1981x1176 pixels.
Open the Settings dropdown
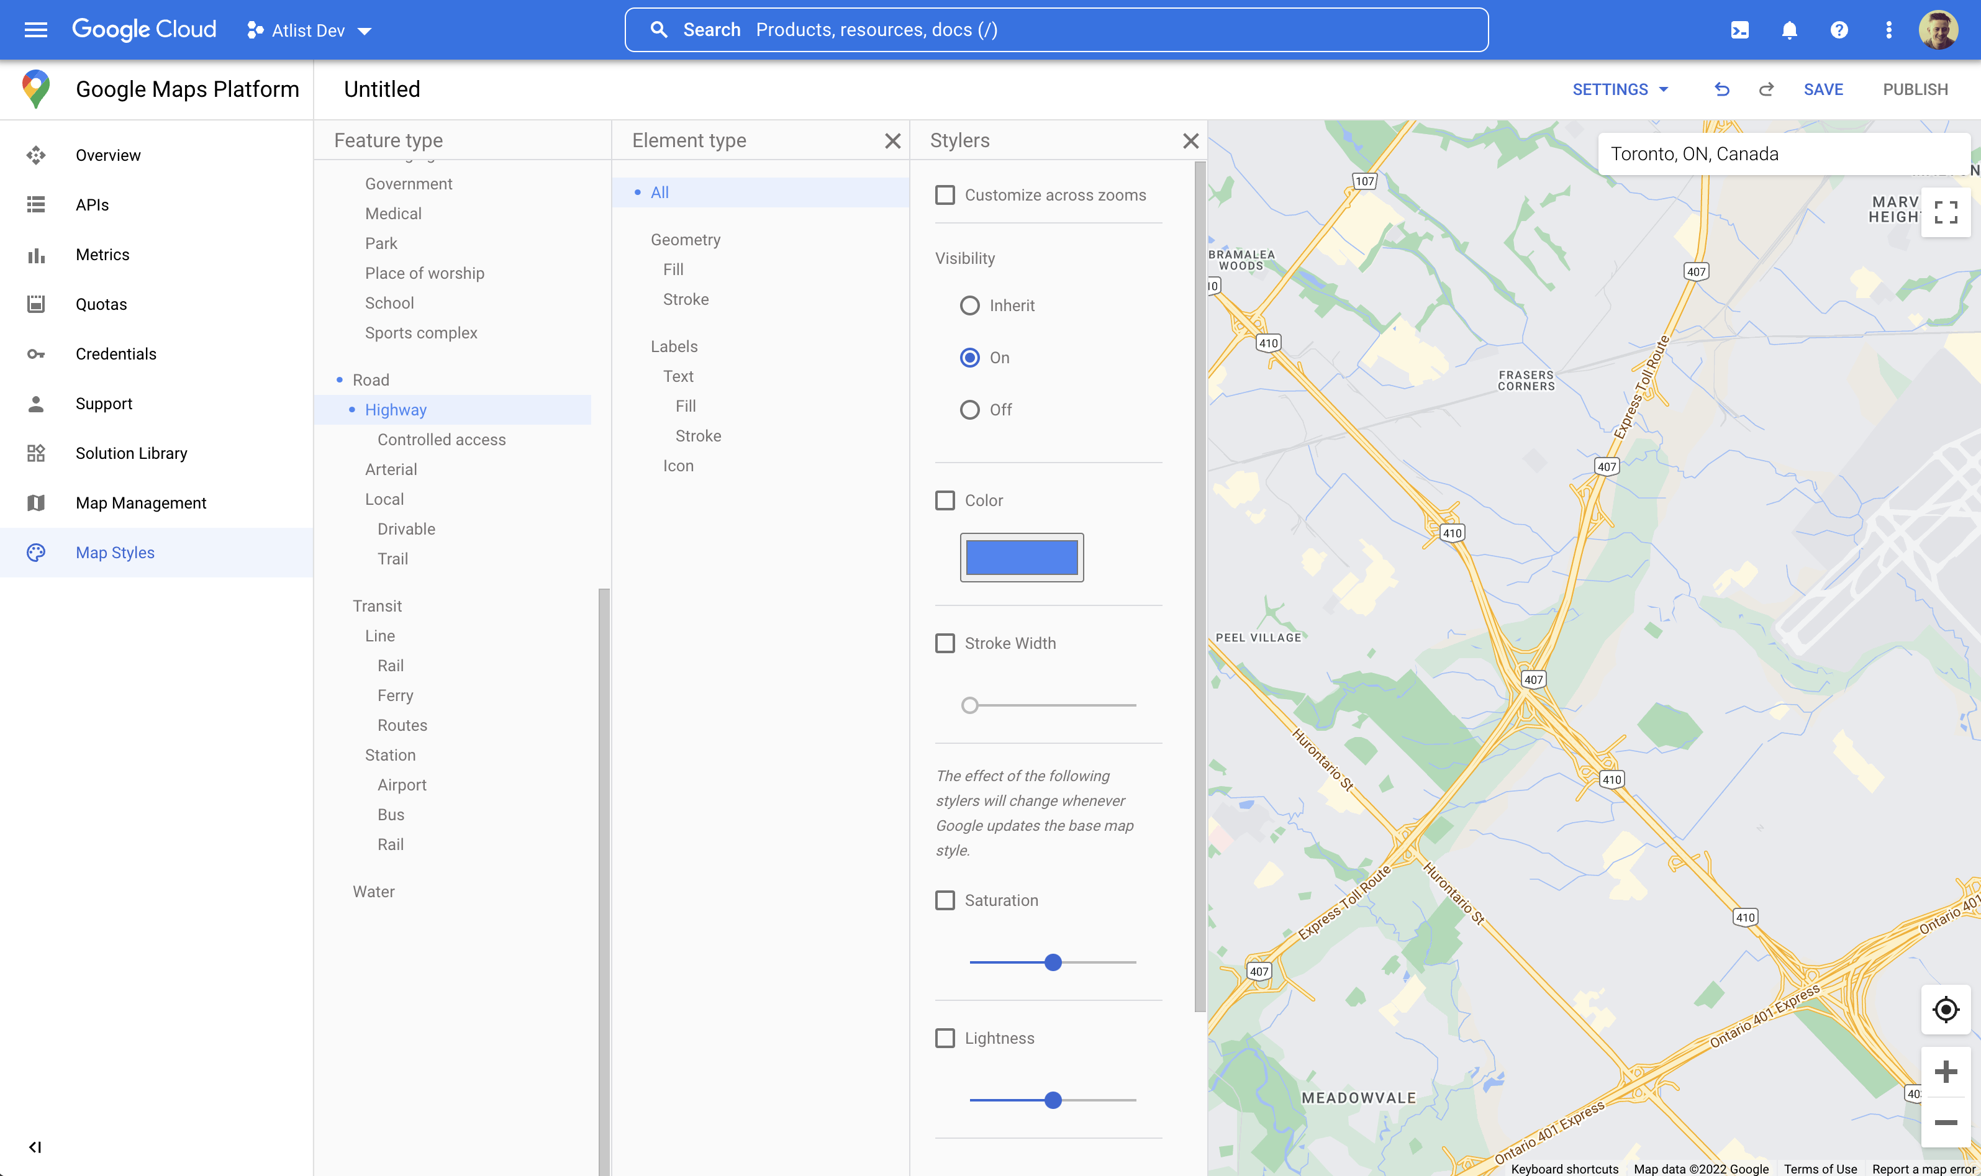click(x=1619, y=89)
